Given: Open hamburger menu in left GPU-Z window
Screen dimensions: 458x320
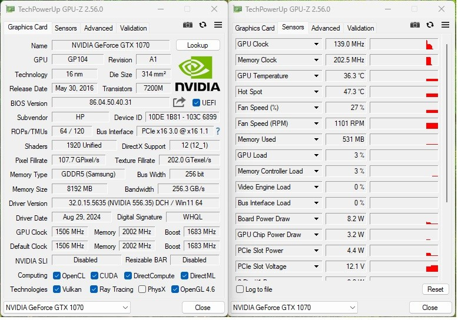Looking at the screenshot, I should pos(218,25).
